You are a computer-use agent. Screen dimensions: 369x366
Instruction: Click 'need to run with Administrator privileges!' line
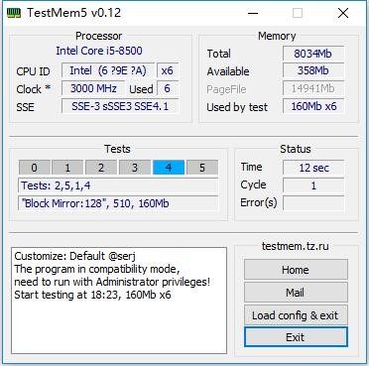point(112,282)
